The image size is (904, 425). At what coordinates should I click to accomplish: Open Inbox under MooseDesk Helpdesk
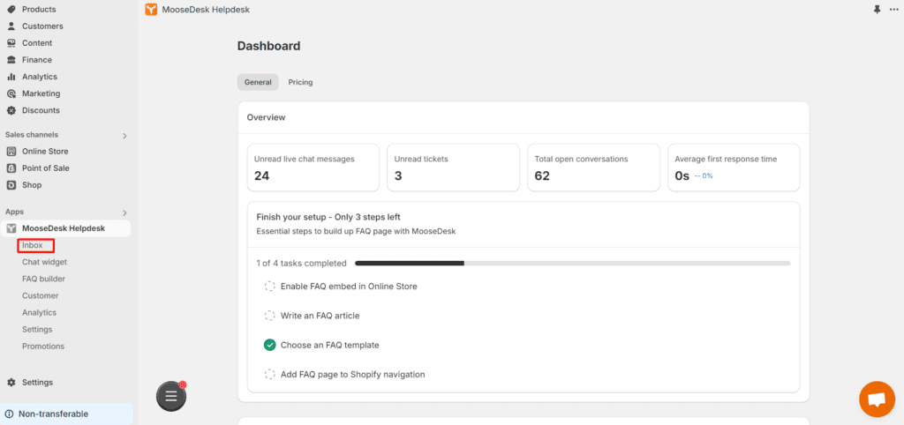click(33, 245)
